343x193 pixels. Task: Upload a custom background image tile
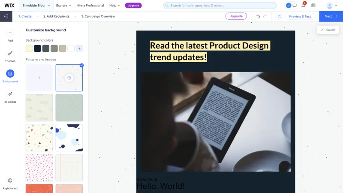(x=39, y=78)
